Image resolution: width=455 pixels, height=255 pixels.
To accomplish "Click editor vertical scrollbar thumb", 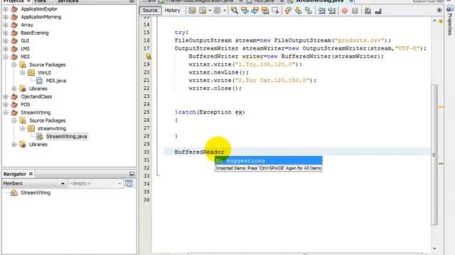I will 434,154.
